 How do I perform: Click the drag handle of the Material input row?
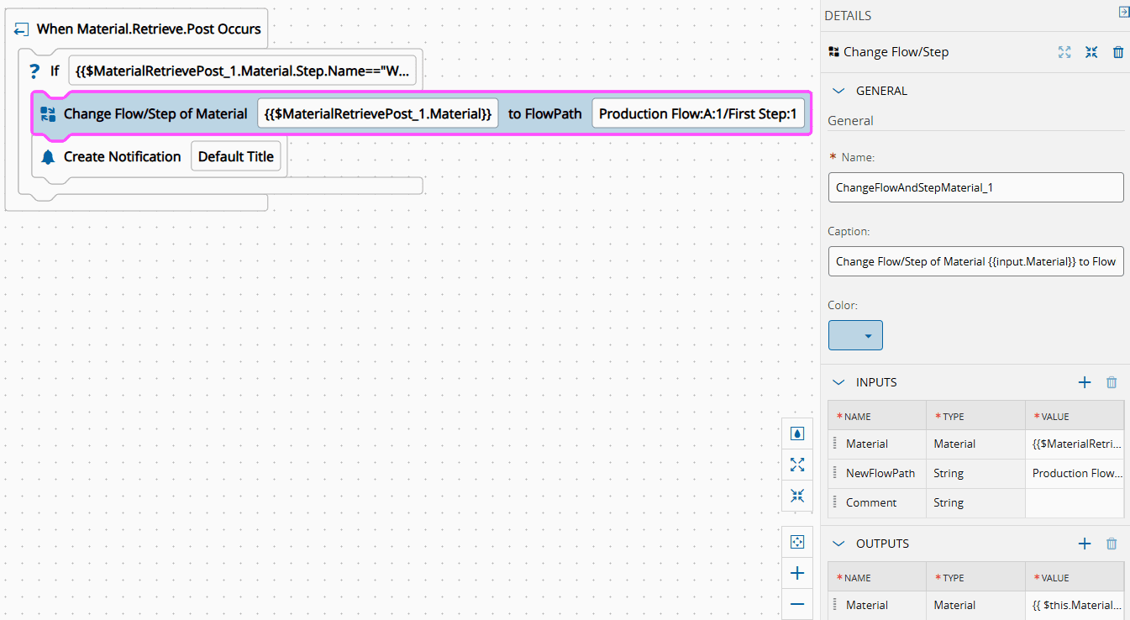pyautogui.click(x=835, y=444)
